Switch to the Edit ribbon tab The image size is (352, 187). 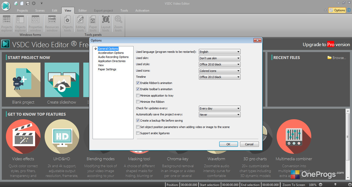click(55, 11)
